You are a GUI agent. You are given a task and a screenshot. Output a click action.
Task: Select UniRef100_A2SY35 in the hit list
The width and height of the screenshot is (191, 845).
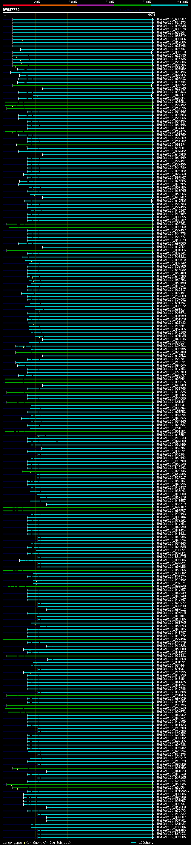pos(171,55)
